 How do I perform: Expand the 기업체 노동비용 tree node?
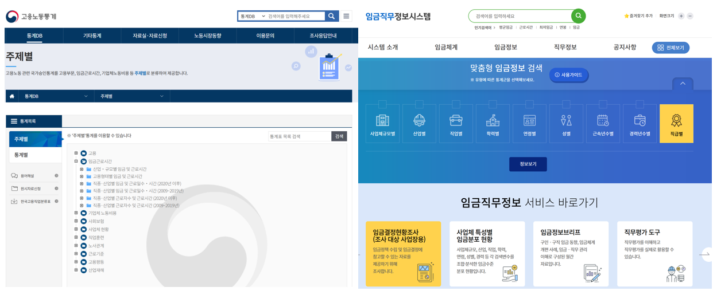coord(76,213)
